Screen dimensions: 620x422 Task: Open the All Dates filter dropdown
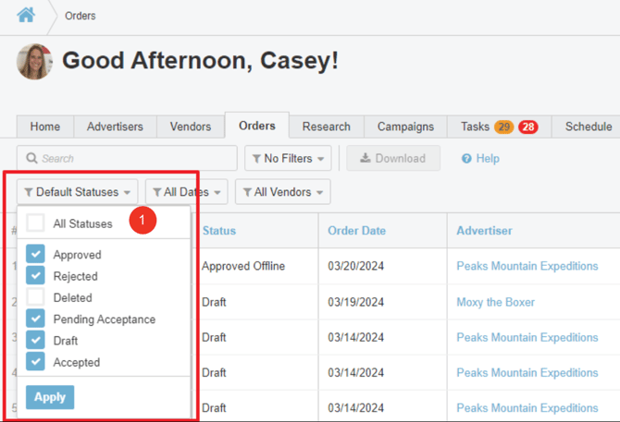click(187, 192)
